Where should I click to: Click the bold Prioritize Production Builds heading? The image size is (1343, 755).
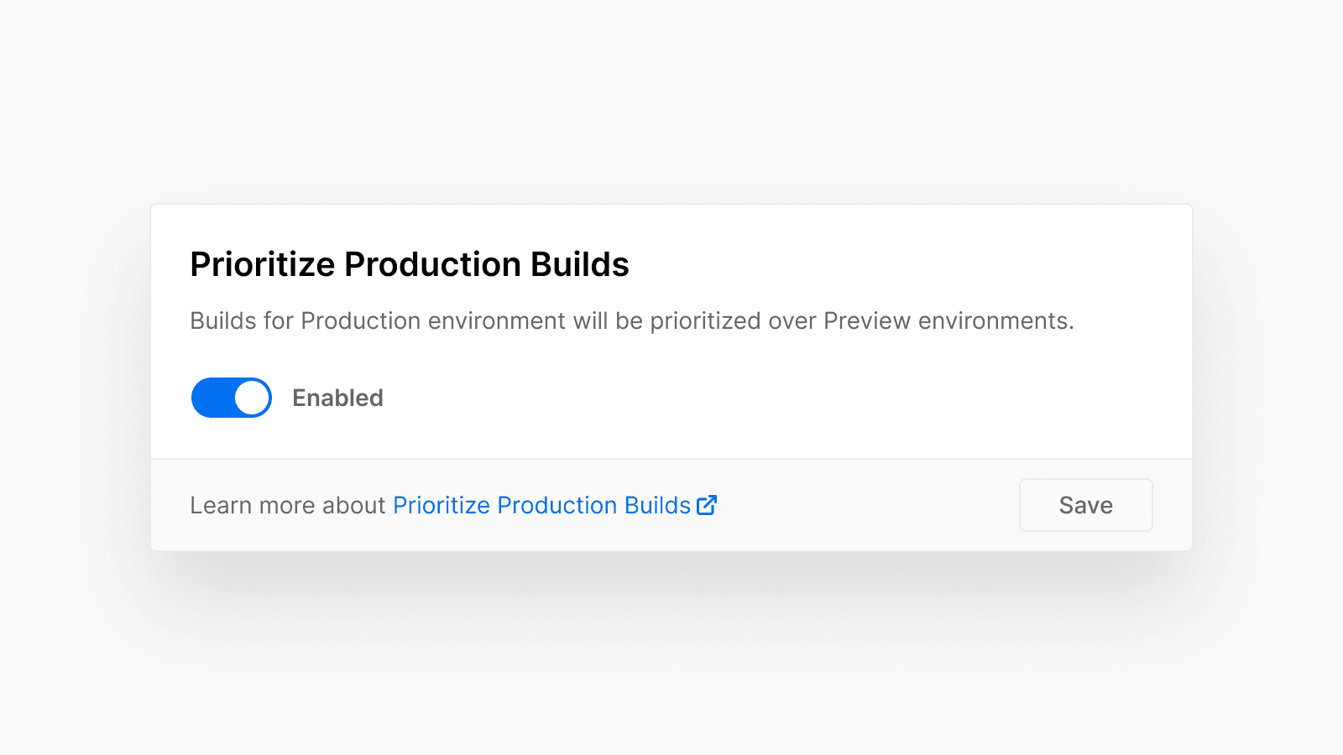point(409,264)
